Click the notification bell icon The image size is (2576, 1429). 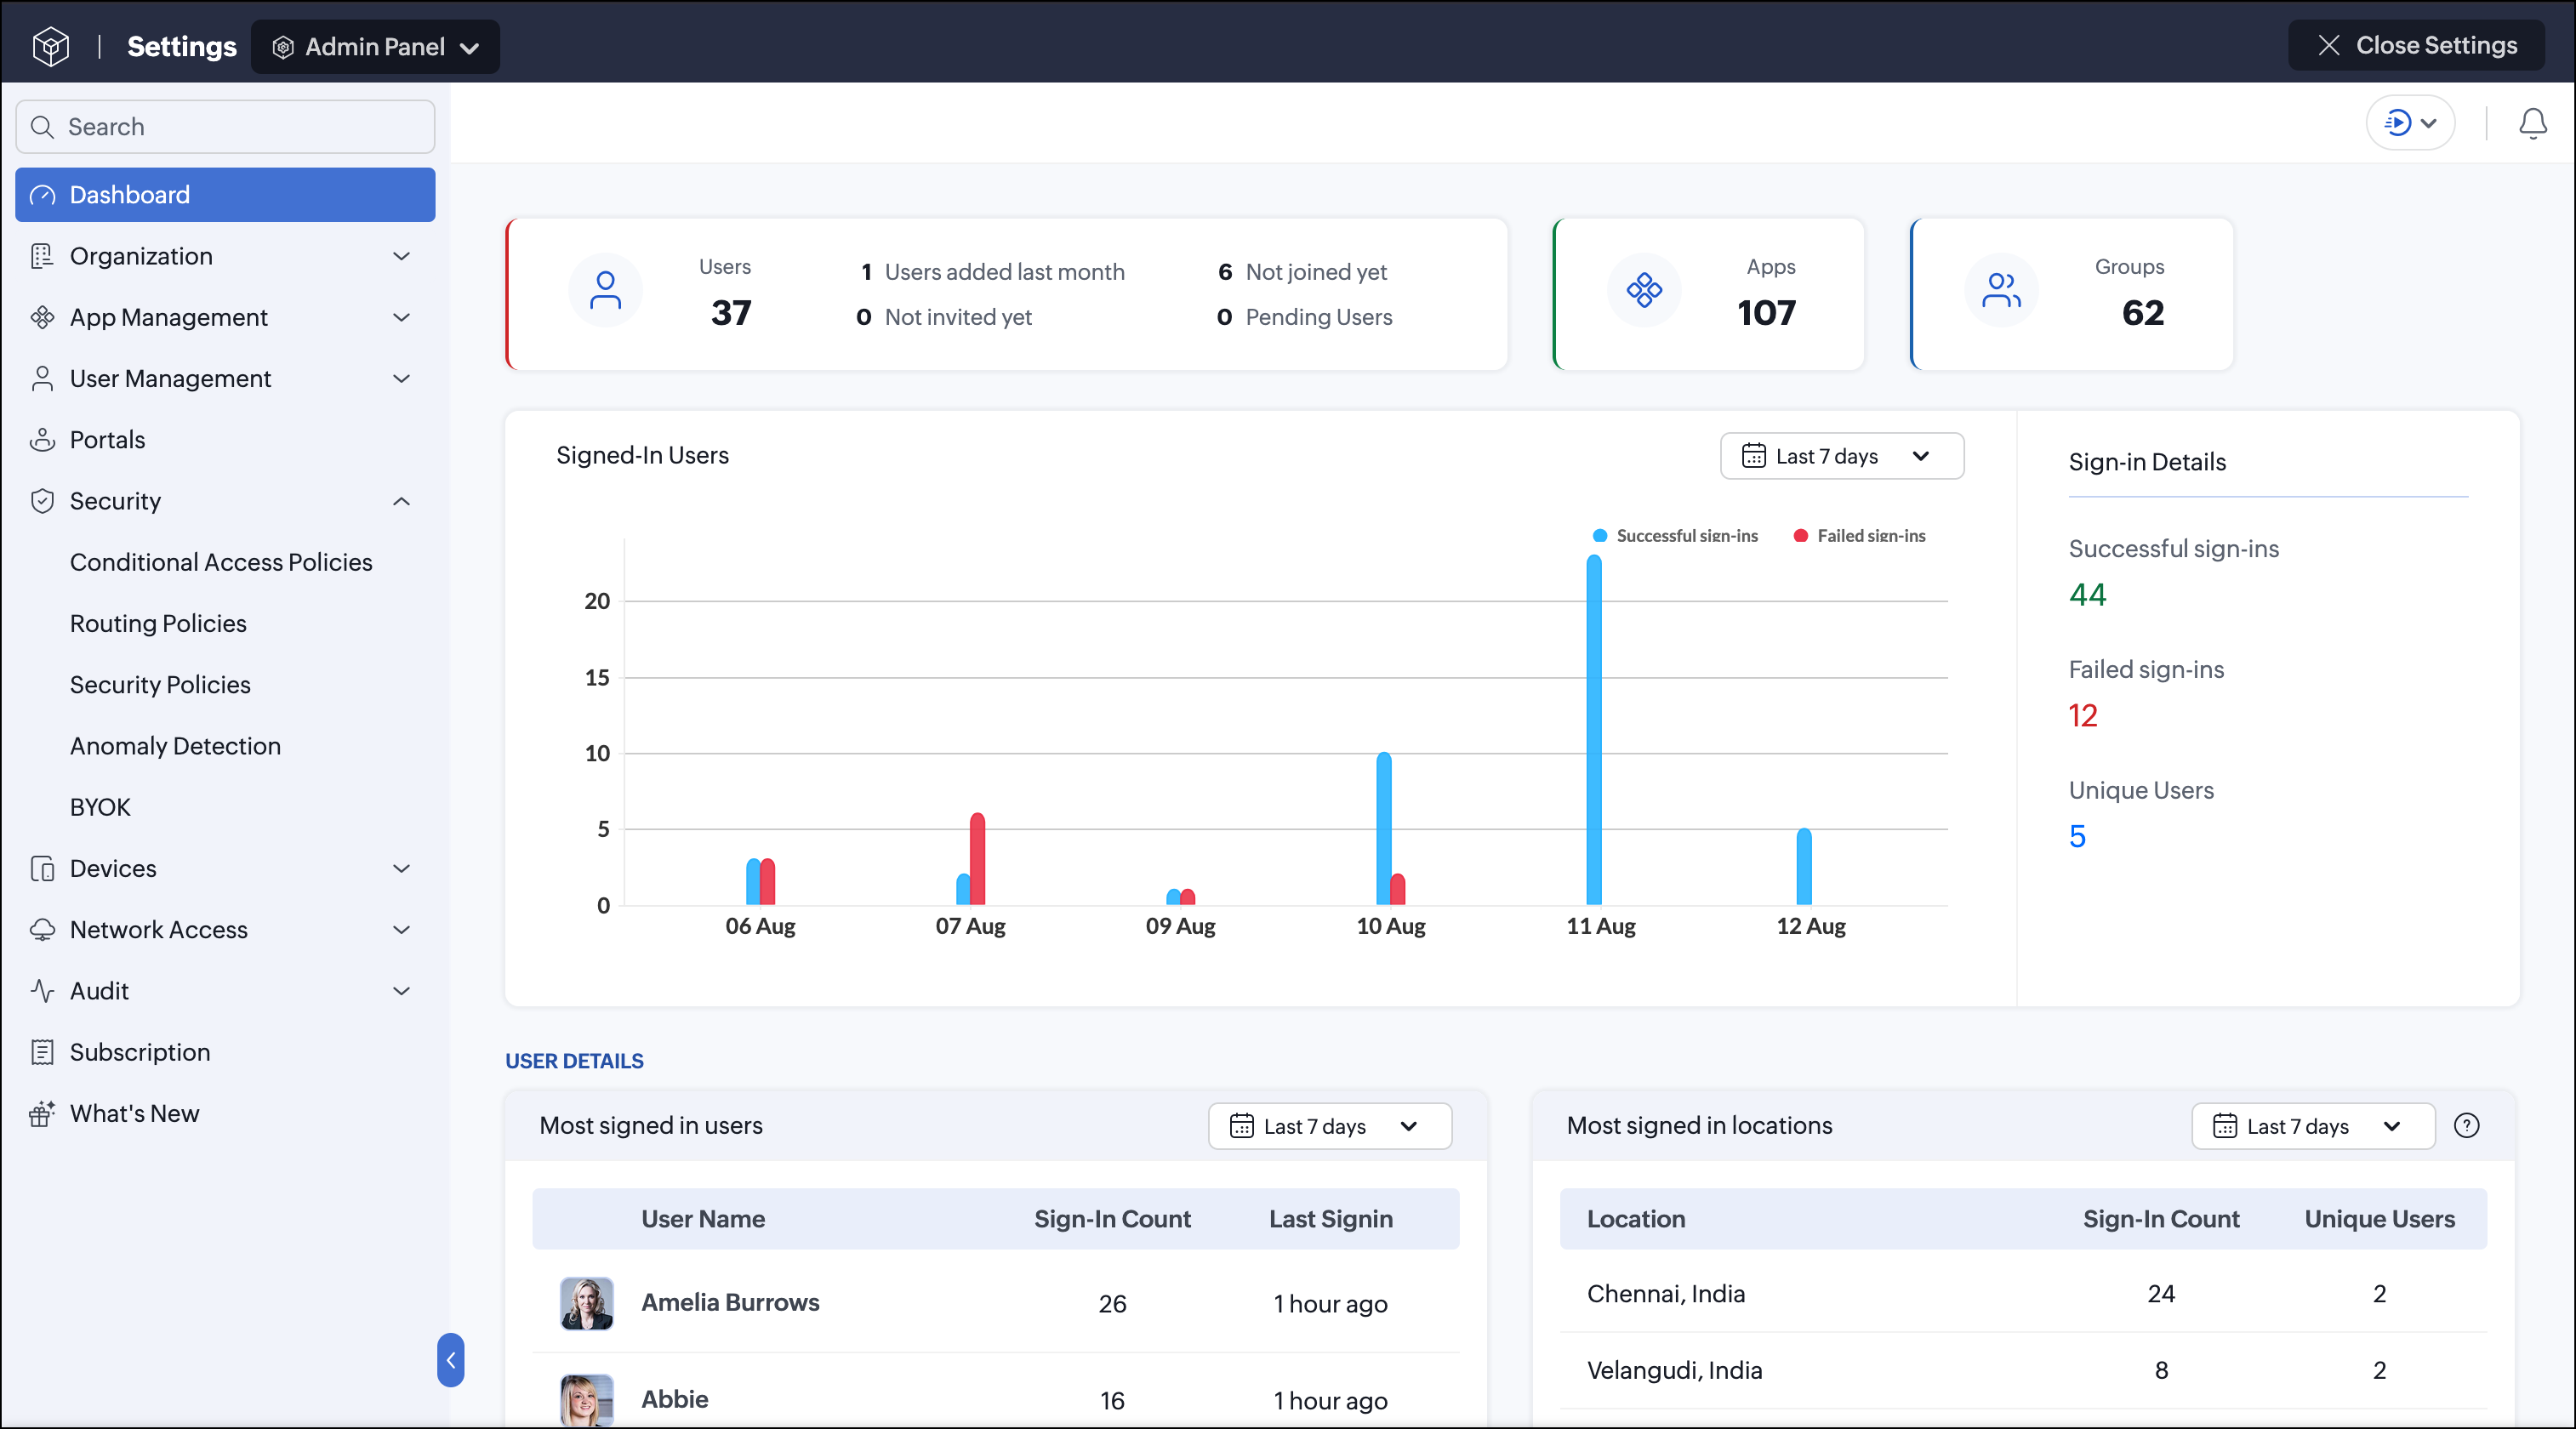(x=2532, y=123)
